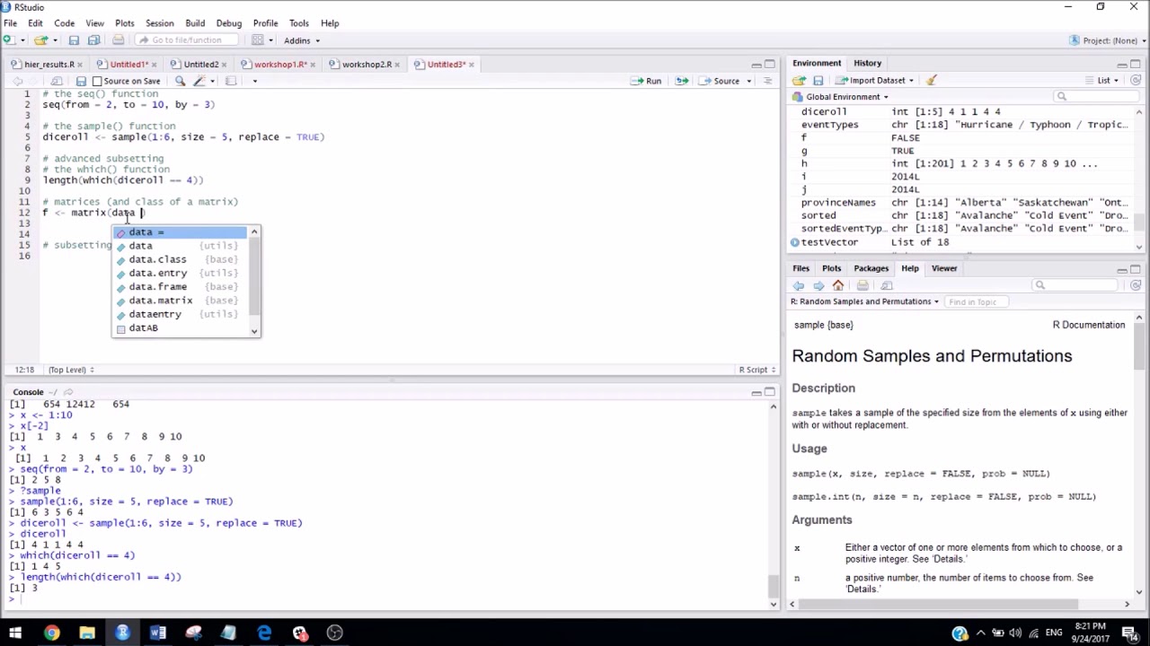This screenshot has width=1150, height=646.
Task: Expand the testVector list entry
Action: [x=795, y=242]
